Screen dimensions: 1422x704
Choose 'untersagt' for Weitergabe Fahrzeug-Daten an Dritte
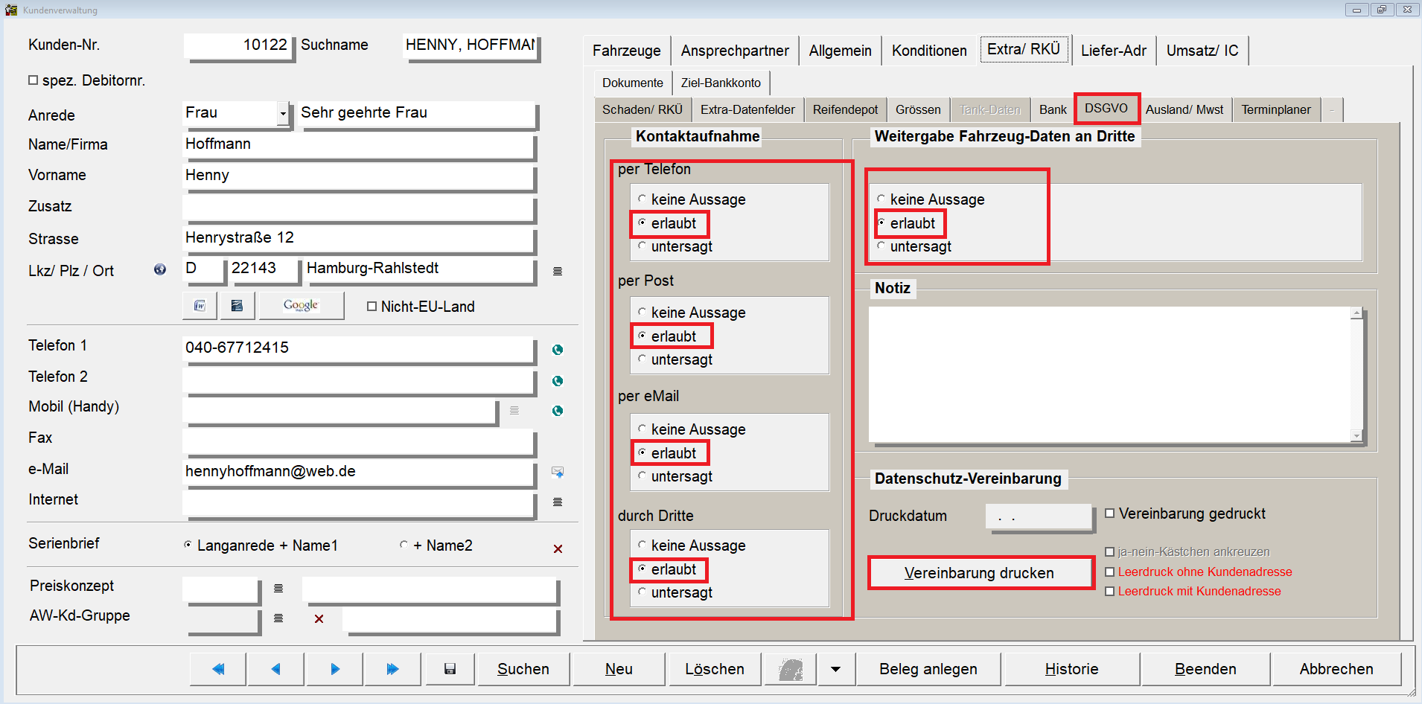point(881,246)
